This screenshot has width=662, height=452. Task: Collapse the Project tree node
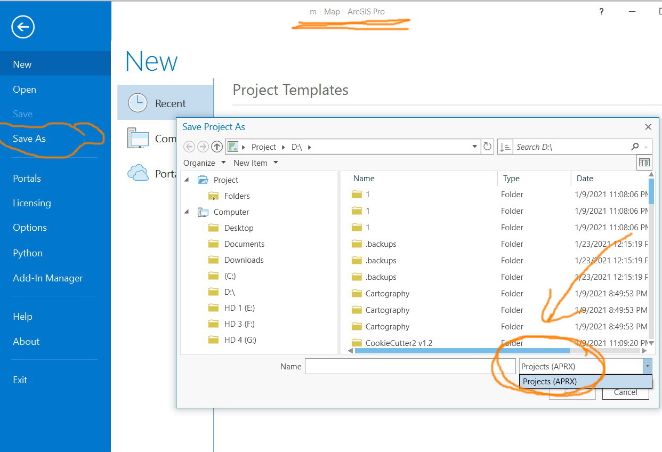(187, 180)
